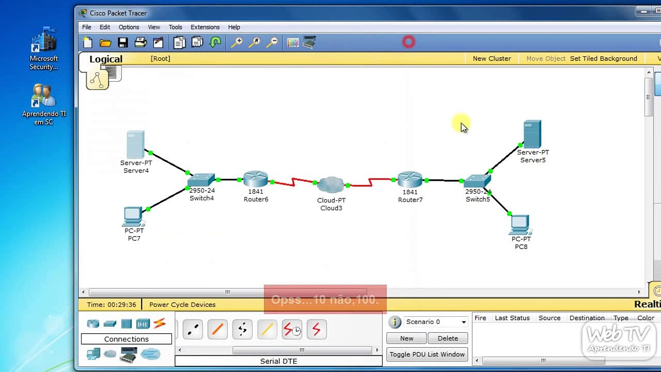
Task: Click the connection list right scroll arrow
Action: (377, 350)
